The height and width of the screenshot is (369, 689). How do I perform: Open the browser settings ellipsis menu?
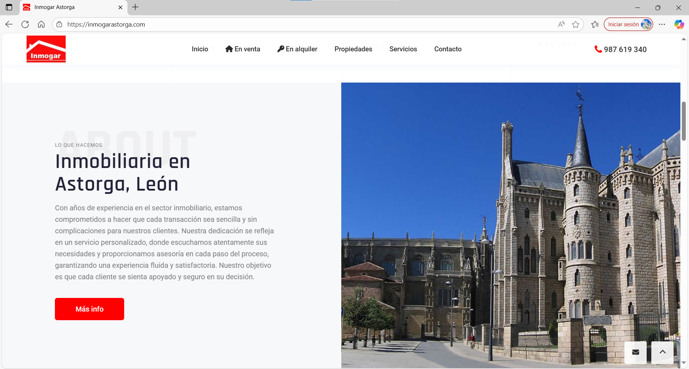(x=662, y=24)
